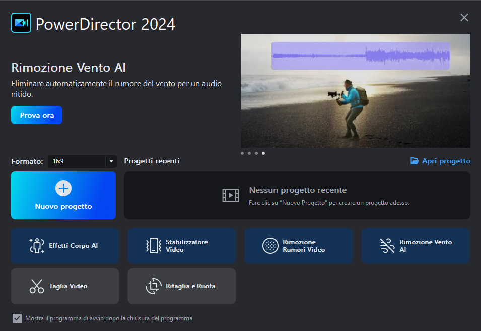Viewport: 481px width, 331px height.
Task: Click the PowerDirector logo icon
Action: [x=21, y=23]
